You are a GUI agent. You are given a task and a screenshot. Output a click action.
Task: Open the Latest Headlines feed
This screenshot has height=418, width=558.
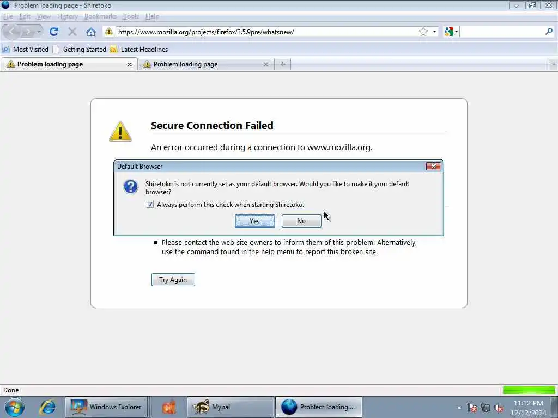139,50
